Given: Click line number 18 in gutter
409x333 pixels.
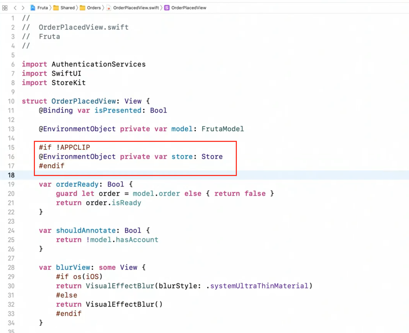Looking at the screenshot, I should point(11,175).
